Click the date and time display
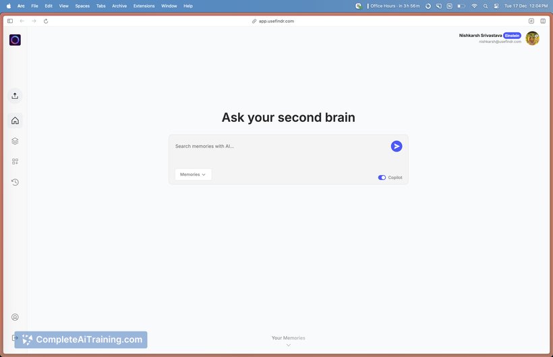 tap(526, 6)
